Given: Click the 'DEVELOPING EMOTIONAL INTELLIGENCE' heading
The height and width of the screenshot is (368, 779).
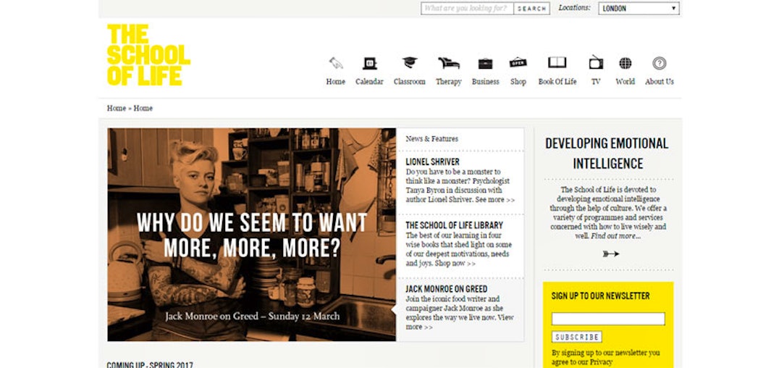Looking at the screenshot, I should 607,153.
